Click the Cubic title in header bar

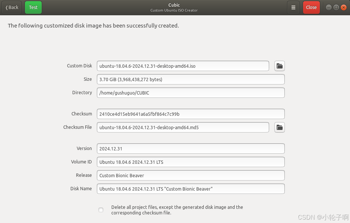click(174, 5)
